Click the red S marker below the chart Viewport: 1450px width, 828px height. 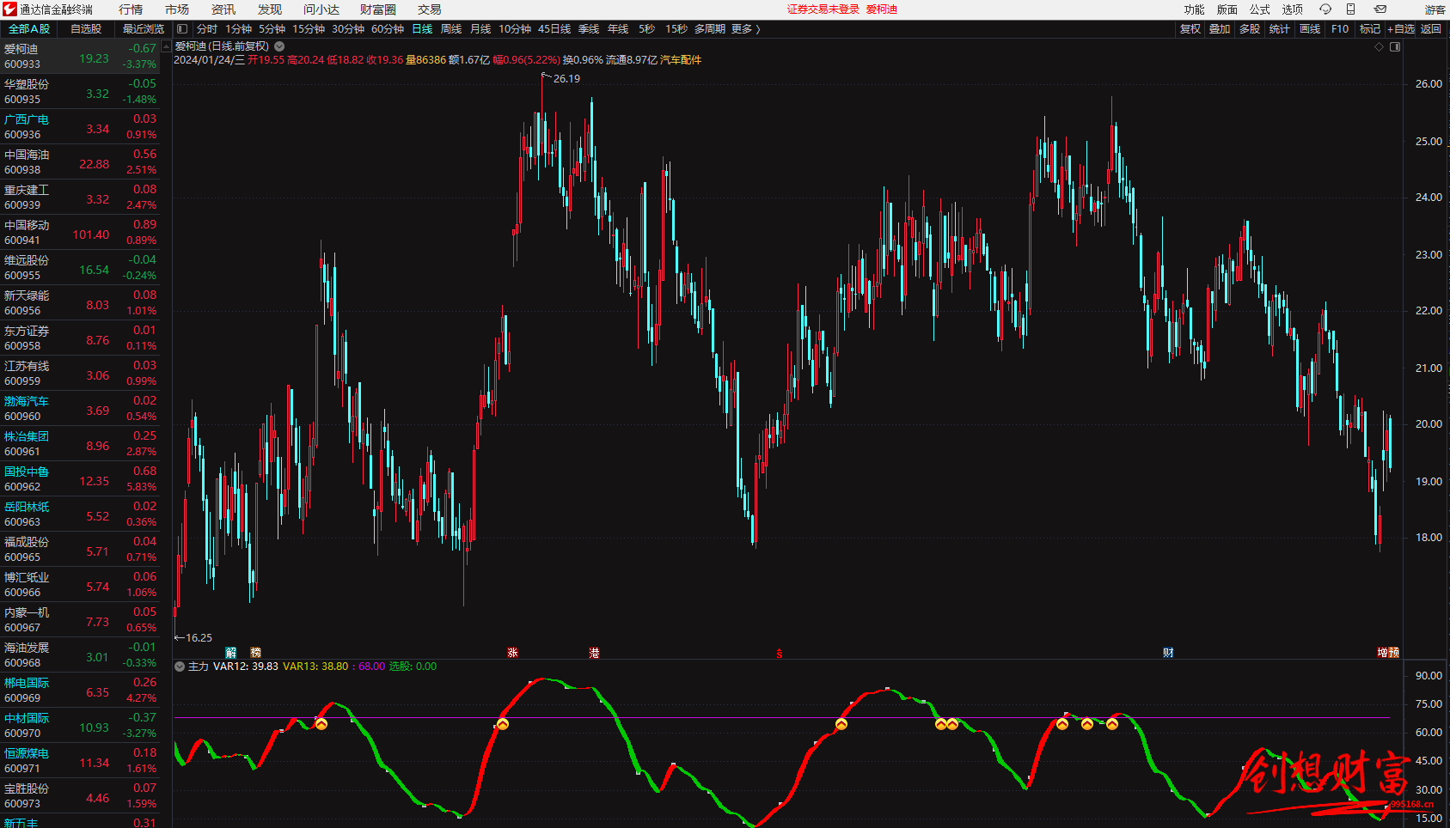pyautogui.click(x=780, y=654)
